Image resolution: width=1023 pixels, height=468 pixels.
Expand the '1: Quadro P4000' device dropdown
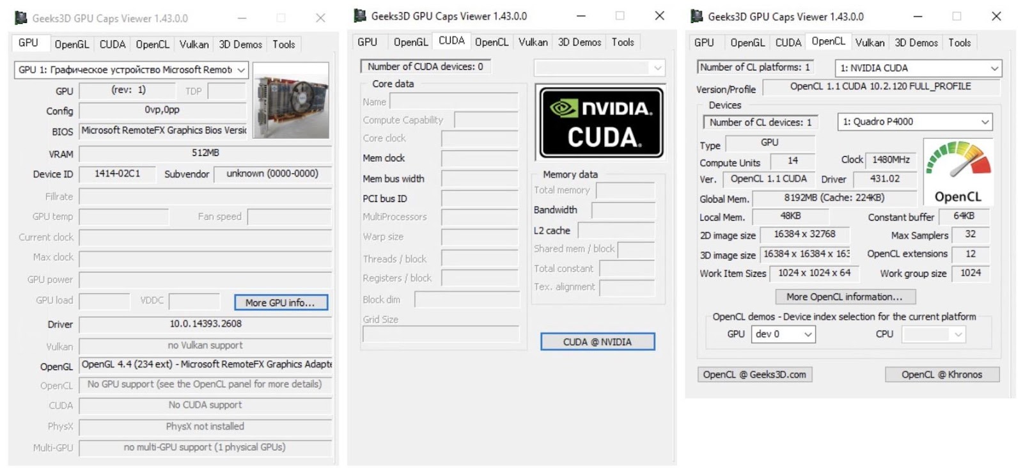pyautogui.click(x=915, y=121)
